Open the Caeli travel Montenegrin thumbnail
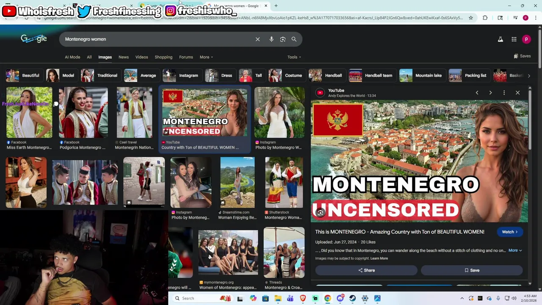 tap(134, 113)
